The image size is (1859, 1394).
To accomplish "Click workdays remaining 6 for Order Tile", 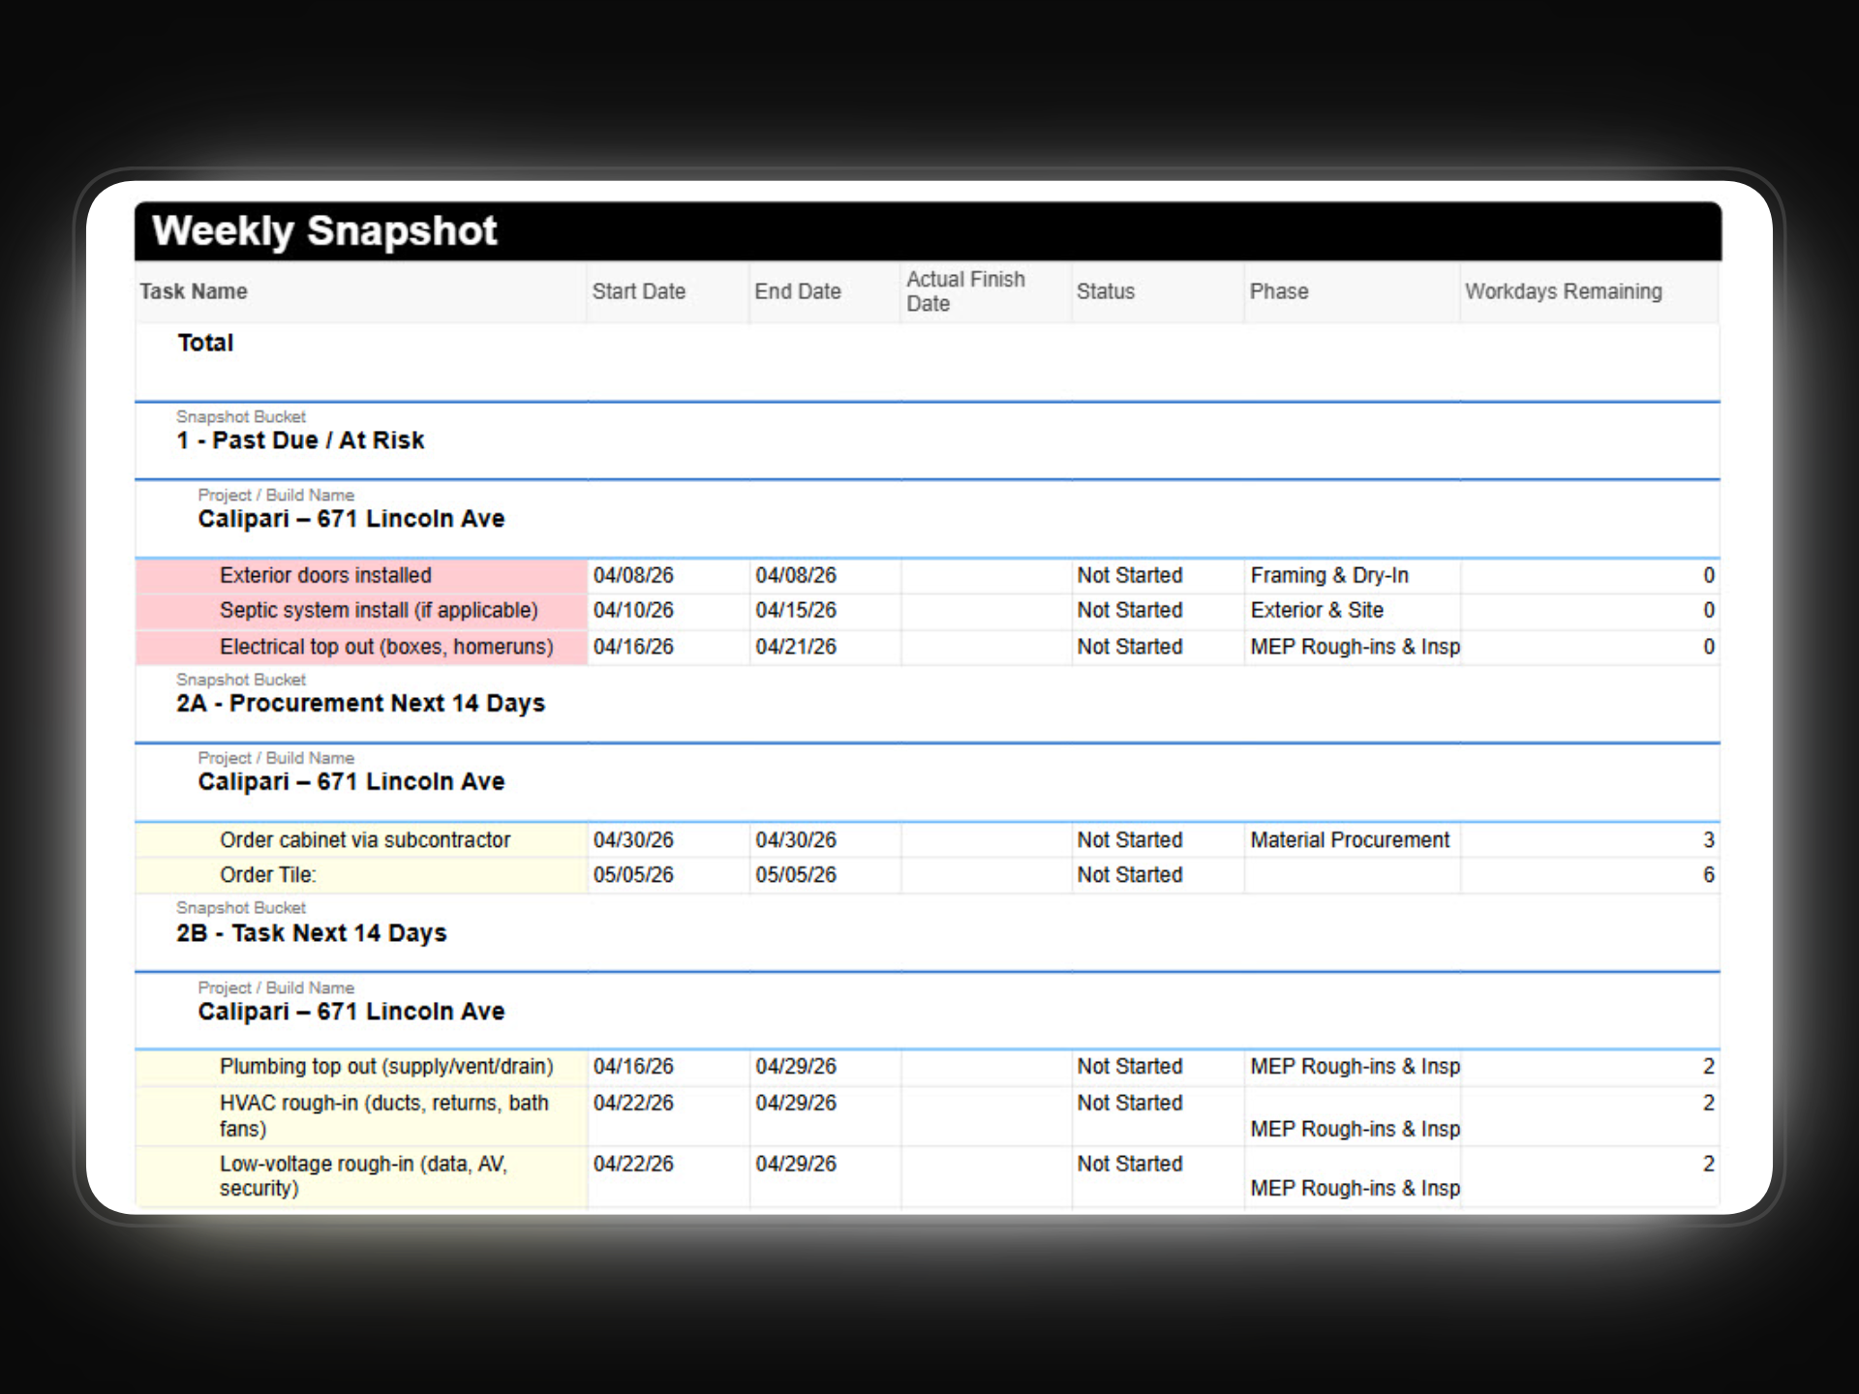I will (1709, 875).
